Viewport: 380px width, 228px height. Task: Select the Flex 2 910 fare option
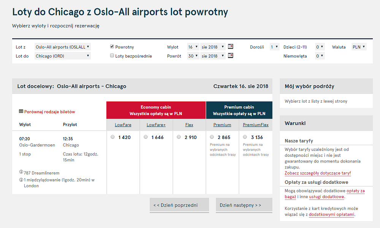pos(179,137)
